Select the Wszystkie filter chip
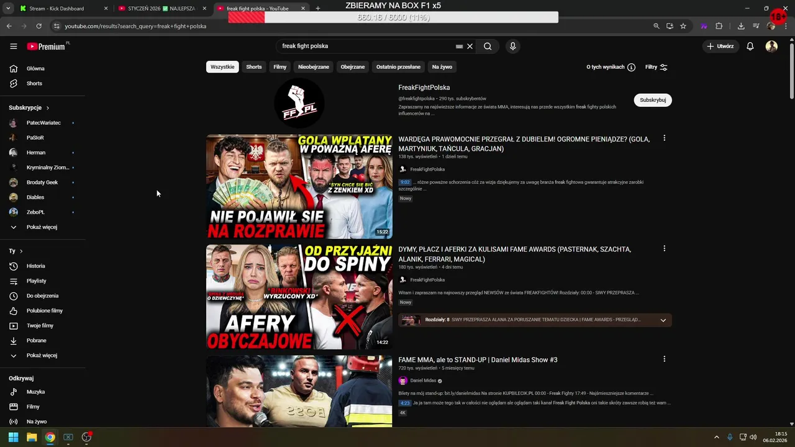Screen dimensions: 795x447 point(222,66)
